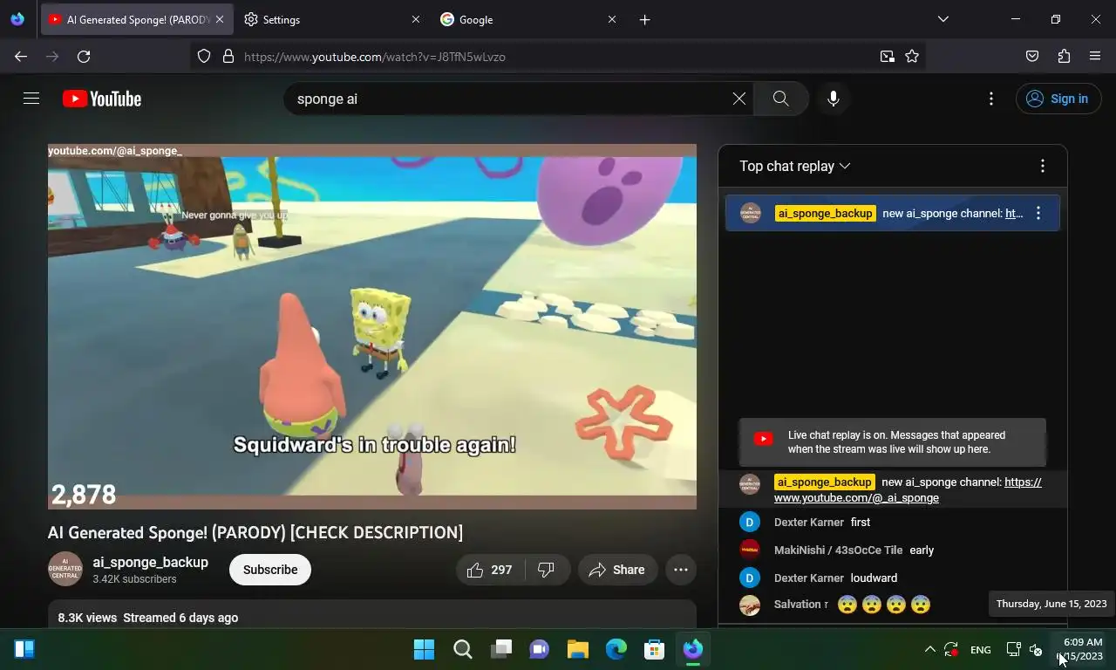Open the youtube.com/@_ai_sponge chat link

coord(908,489)
